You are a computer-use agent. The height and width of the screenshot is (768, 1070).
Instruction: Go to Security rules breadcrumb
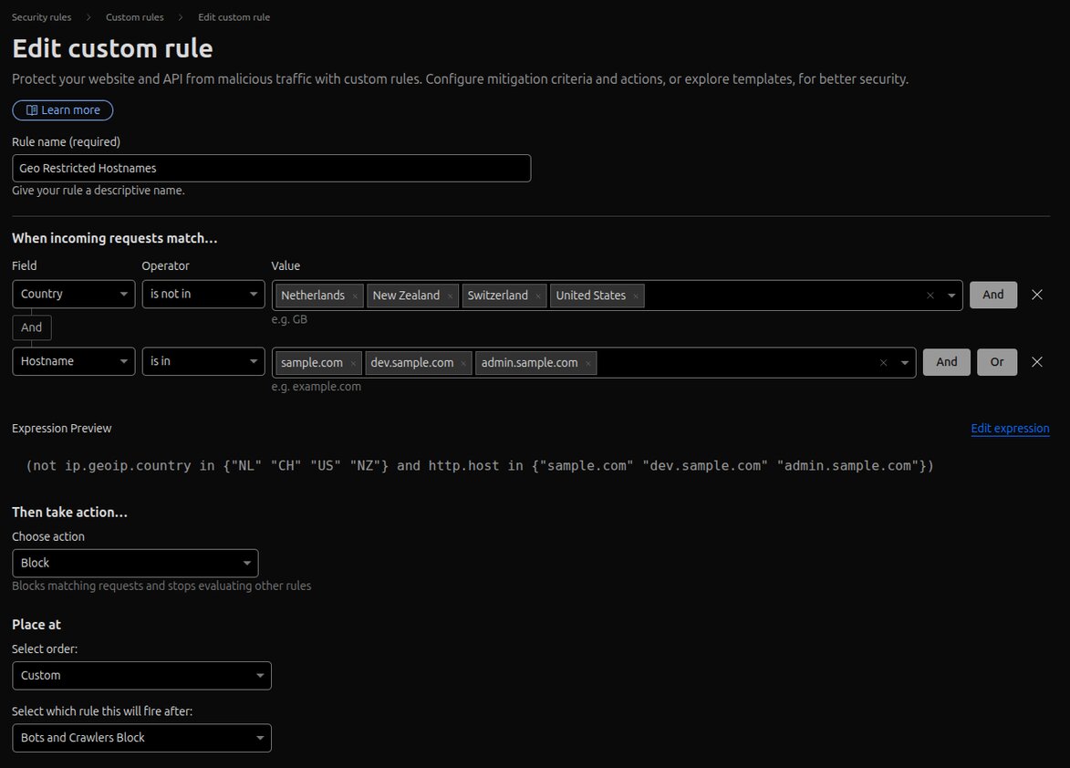point(41,17)
